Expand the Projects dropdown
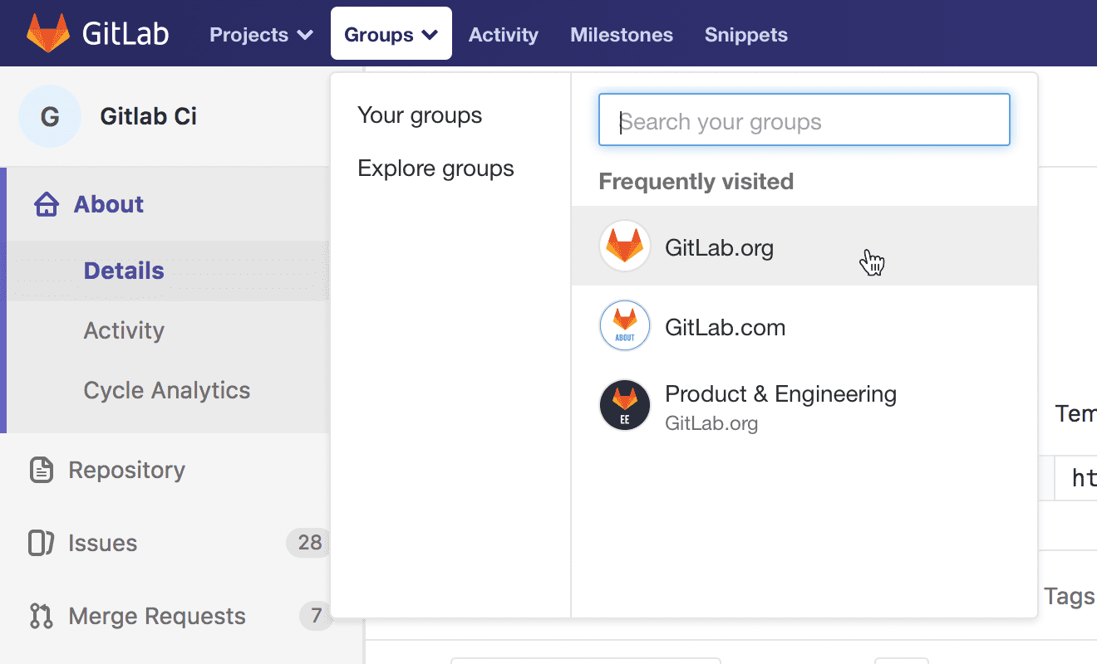 click(260, 34)
